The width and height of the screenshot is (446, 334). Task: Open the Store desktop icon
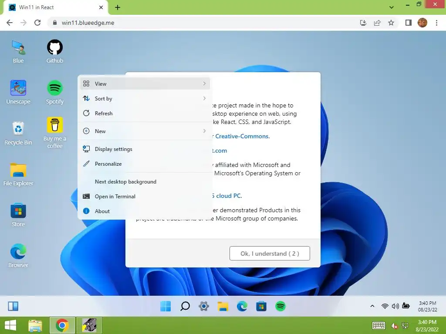click(18, 215)
